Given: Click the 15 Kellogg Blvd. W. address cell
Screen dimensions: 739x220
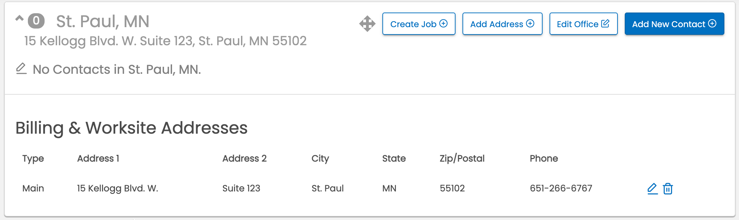Looking at the screenshot, I should (x=118, y=188).
